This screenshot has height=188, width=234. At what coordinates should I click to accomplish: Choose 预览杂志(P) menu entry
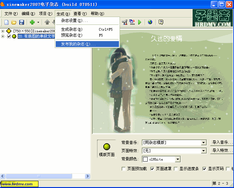point(87,35)
